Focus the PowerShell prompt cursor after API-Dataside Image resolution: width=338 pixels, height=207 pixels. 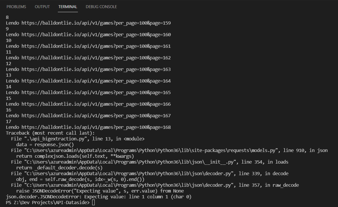tap(93, 202)
